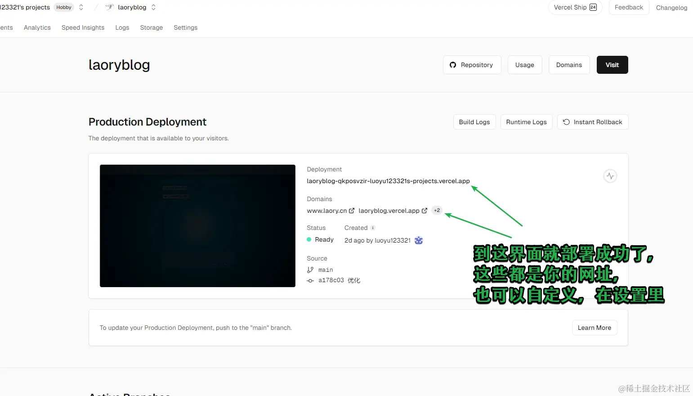Click the Production Deployment heading

pyautogui.click(x=148, y=122)
